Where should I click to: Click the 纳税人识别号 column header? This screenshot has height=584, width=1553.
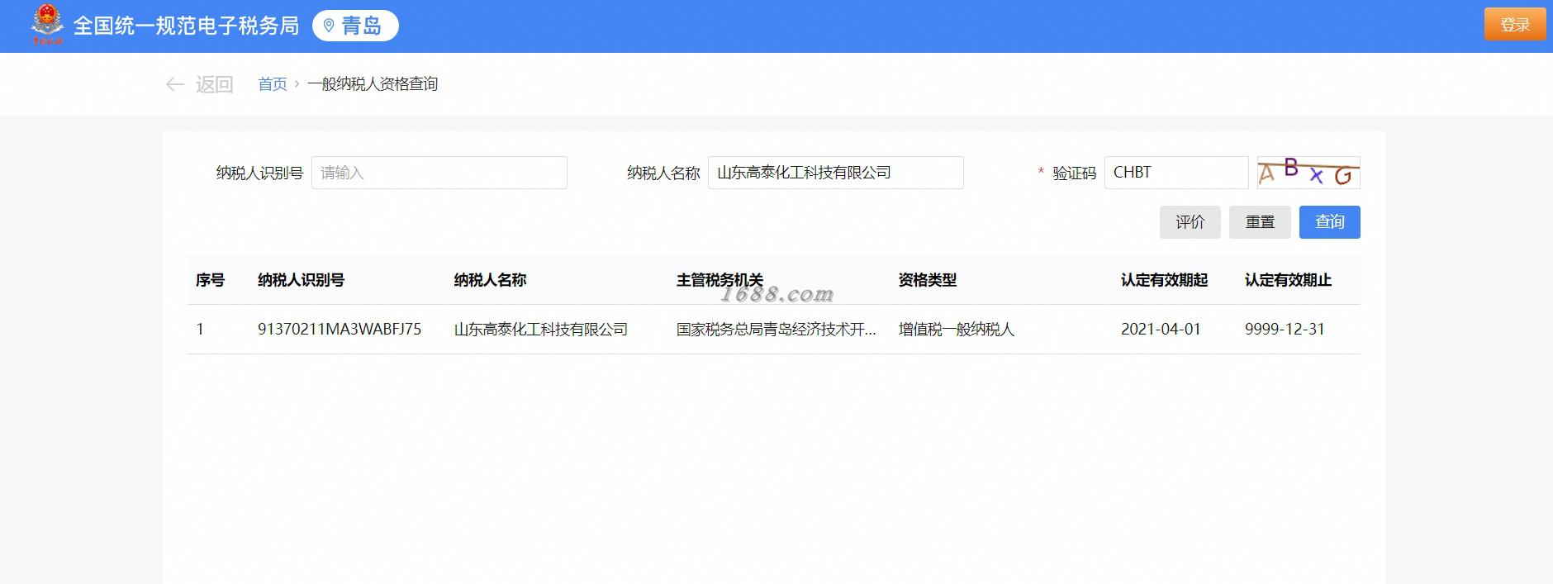tap(301, 280)
